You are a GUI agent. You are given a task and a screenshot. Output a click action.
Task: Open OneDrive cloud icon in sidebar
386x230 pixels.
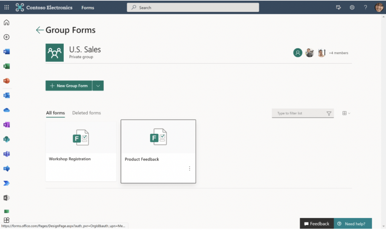[x=7, y=110]
